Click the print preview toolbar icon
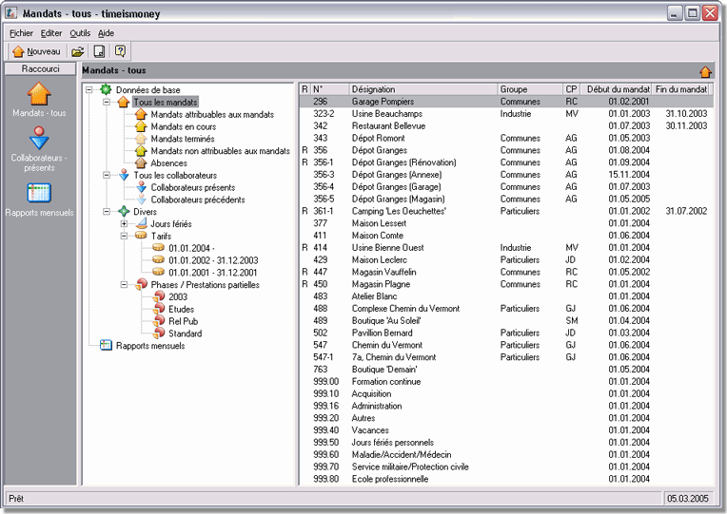The height and width of the screenshot is (514, 727). click(x=99, y=51)
